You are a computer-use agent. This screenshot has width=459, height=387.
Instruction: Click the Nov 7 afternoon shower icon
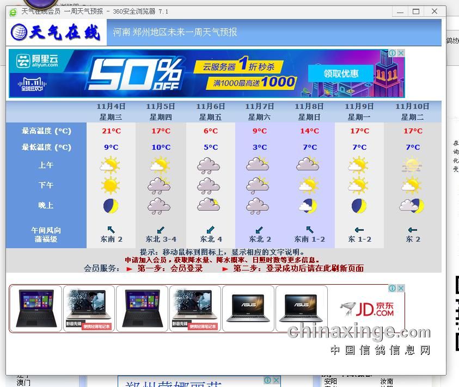(258, 186)
